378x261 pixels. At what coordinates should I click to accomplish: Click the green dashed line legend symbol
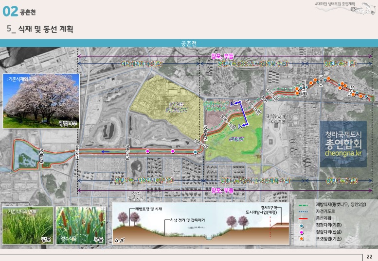coord(303,205)
